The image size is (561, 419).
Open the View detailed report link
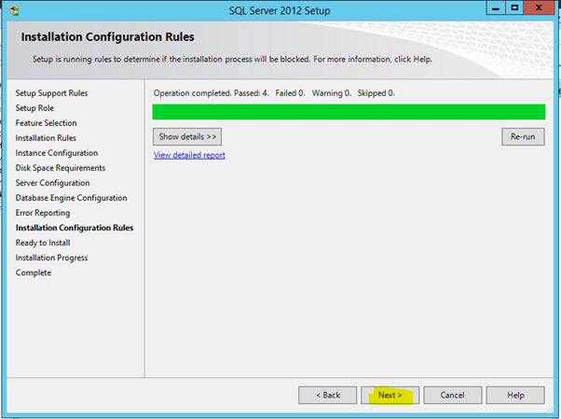(x=189, y=155)
